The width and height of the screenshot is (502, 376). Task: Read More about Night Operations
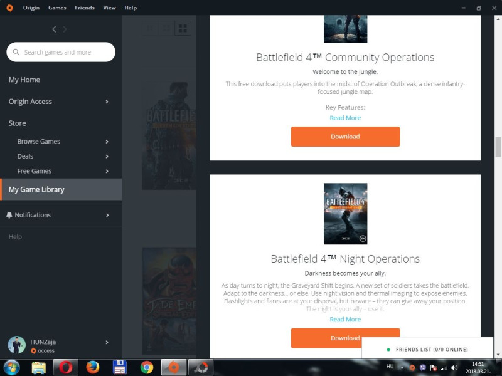[345, 319]
